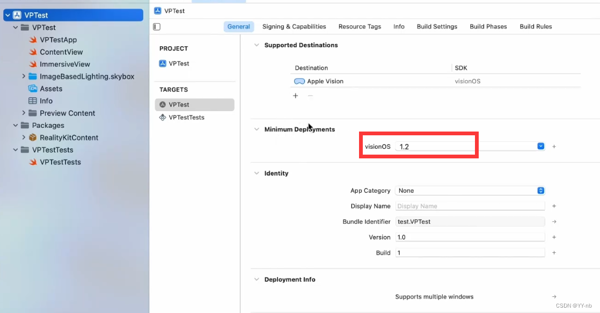Click the add destination plus button
Viewport: 600px width, 313px height.
[x=295, y=96]
